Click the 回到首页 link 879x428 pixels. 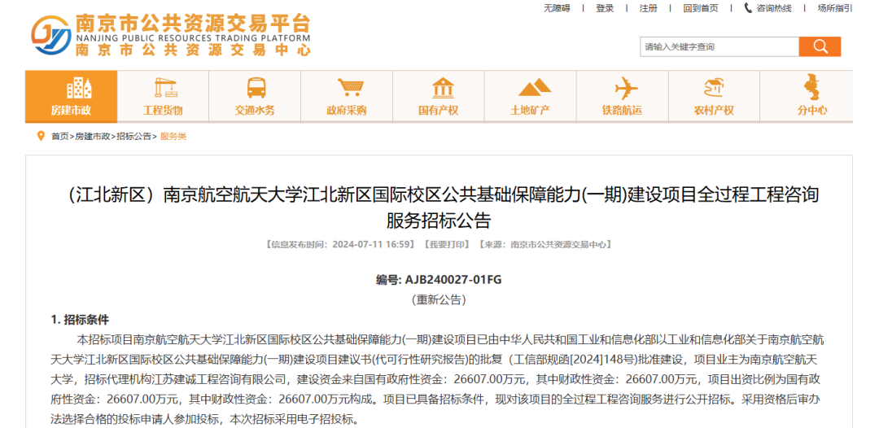tap(701, 8)
